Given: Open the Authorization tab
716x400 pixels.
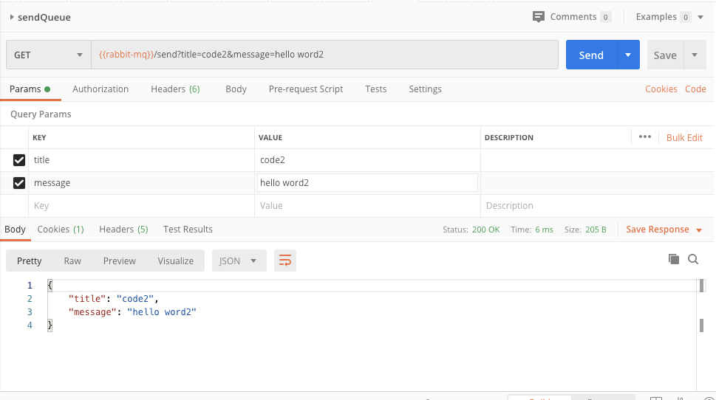Looking at the screenshot, I should tap(100, 89).
